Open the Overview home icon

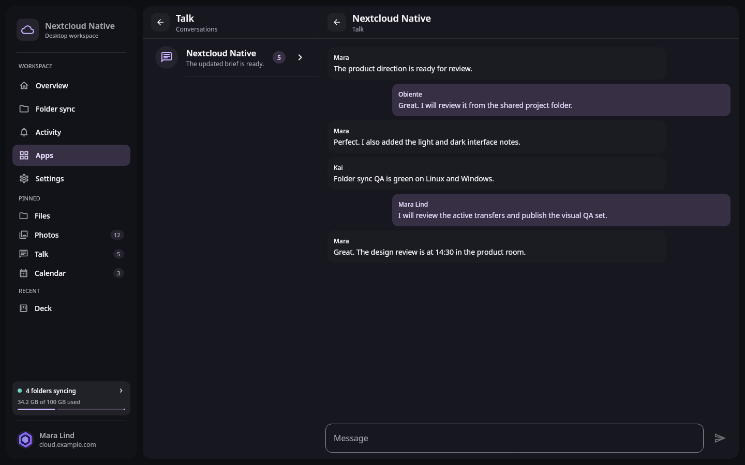click(x=24, y=86)
